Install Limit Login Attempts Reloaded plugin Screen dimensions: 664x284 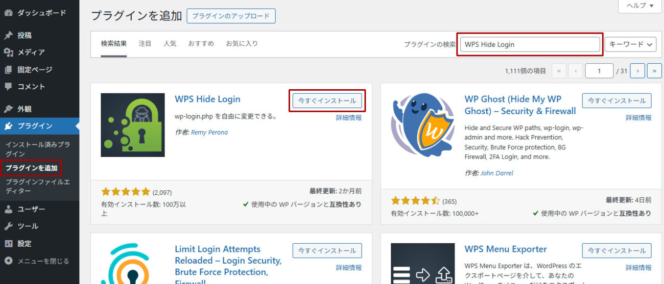327,250
